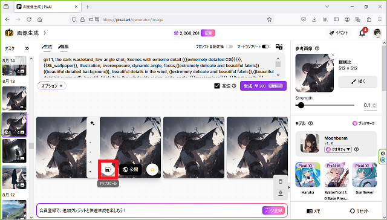Remove the reference image with its X
This screenshot has width=387, height=220.
[x=333, y=55]
